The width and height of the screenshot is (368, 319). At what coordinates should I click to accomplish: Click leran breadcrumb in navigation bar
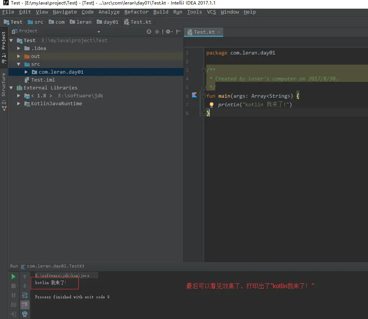tap(81, 22)
